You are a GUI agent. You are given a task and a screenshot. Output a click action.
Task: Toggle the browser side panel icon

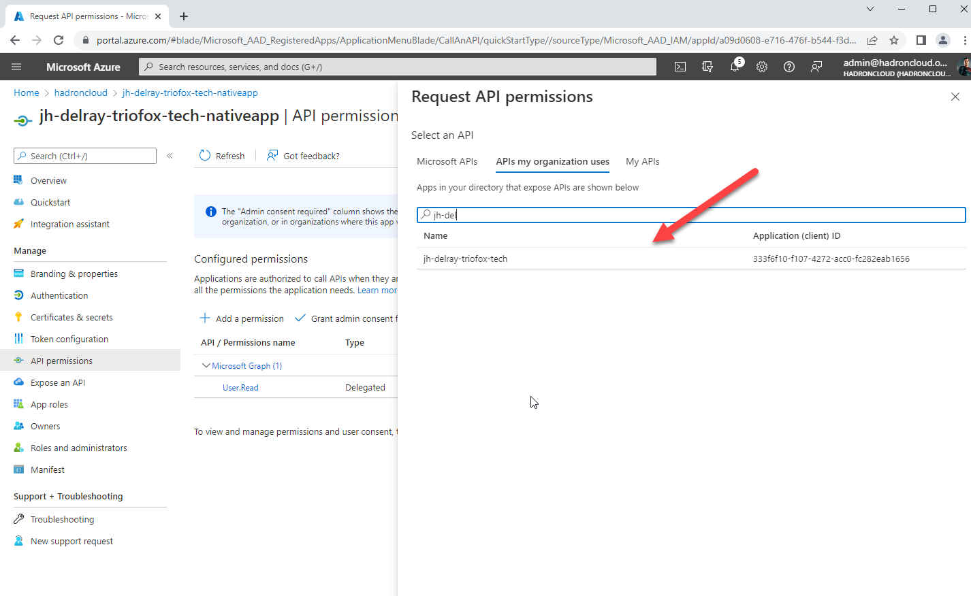921,40
